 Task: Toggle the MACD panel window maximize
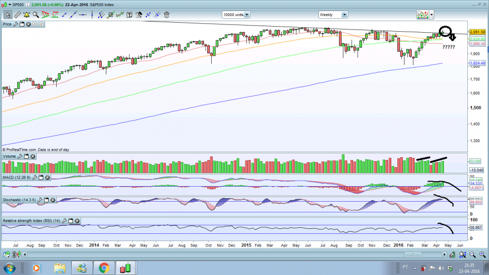point(41,177)
